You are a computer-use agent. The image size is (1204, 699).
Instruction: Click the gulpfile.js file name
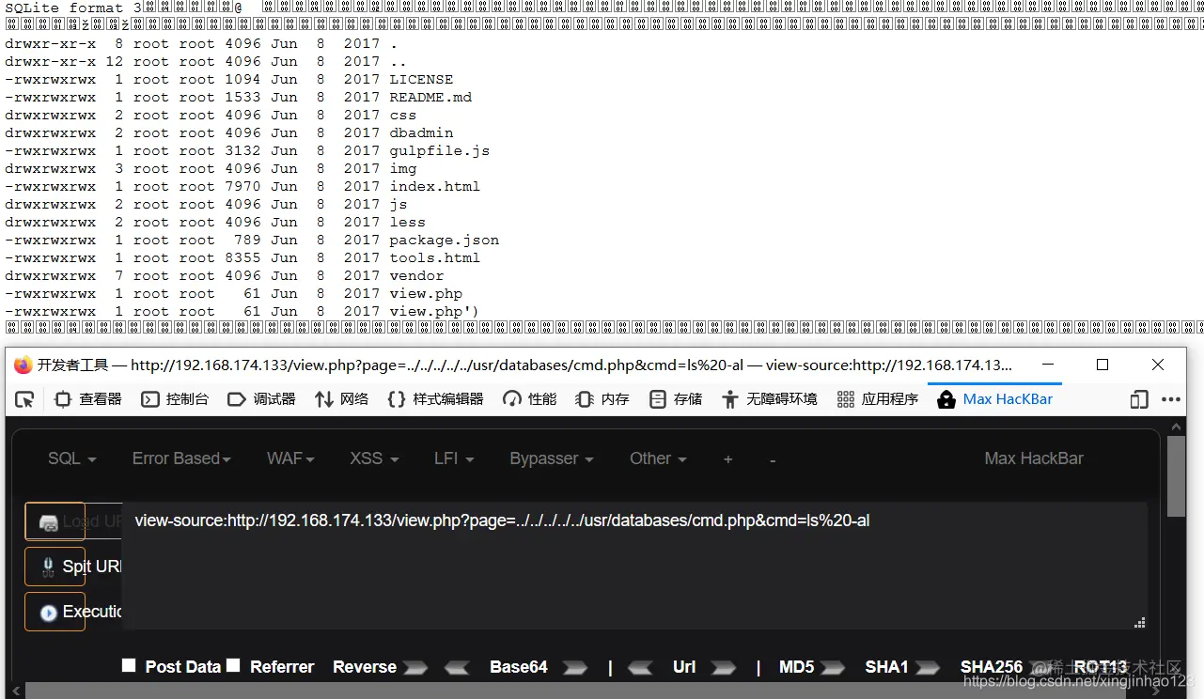point(440,150)
